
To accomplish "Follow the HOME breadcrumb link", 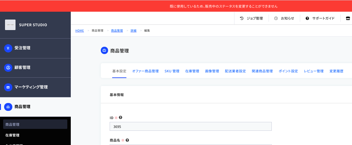I will coord(80,31).
